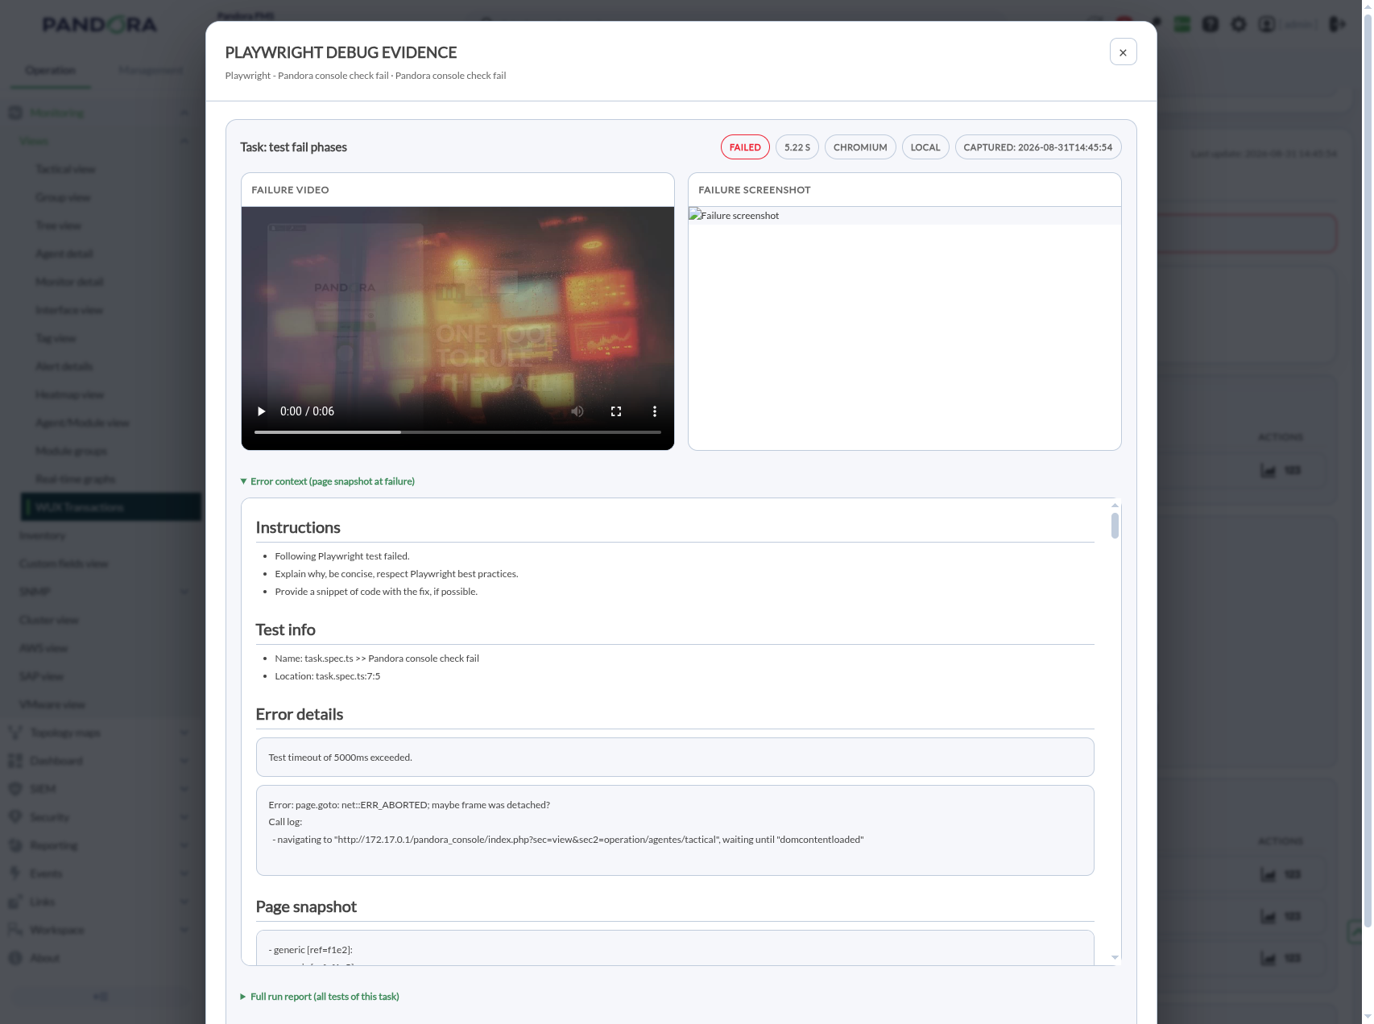Click the 'PLAYWRIGHT DEBUG EVIDENCE' title

click(341, 52)
